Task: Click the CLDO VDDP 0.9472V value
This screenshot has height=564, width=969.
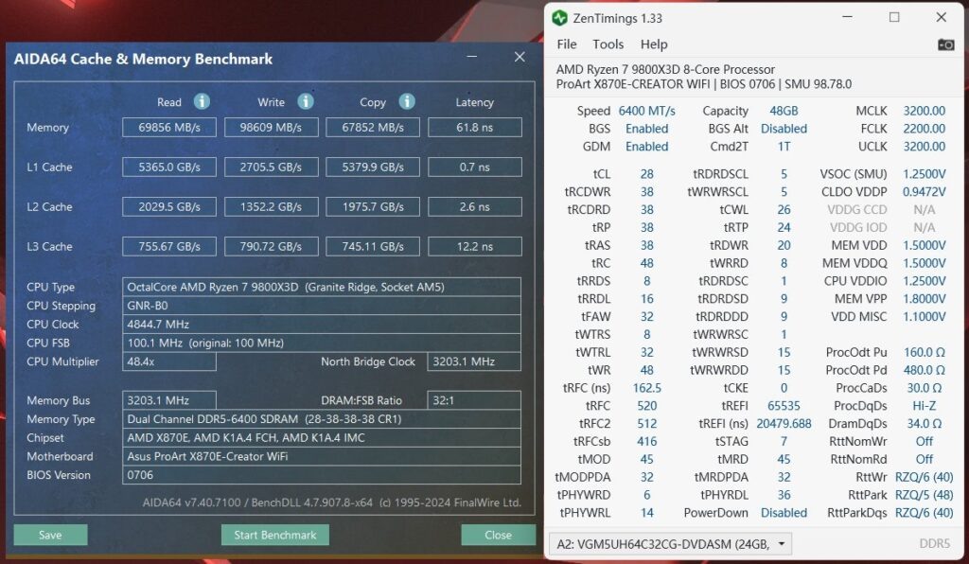Action: pos(924,192)
